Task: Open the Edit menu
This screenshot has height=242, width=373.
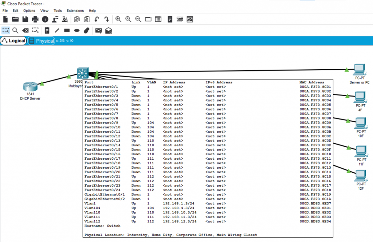Action: coord(15,11)
